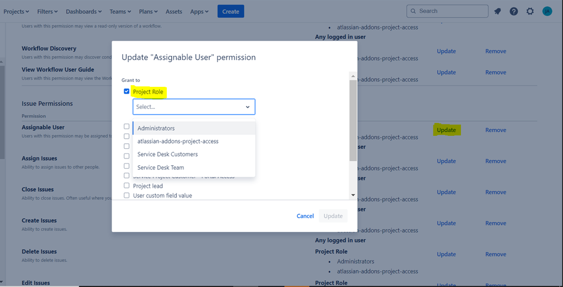Click the dialog scrollbar down arrow
563x287 pixels.
pos(353,195)
